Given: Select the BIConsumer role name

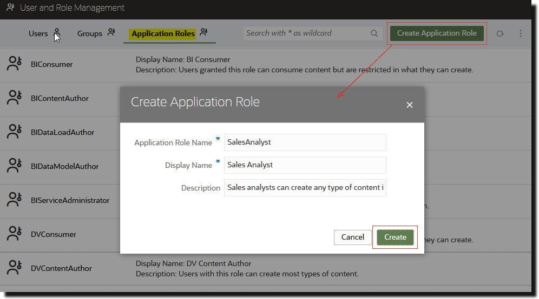Looking at the screenshot, I should (51, 64).
